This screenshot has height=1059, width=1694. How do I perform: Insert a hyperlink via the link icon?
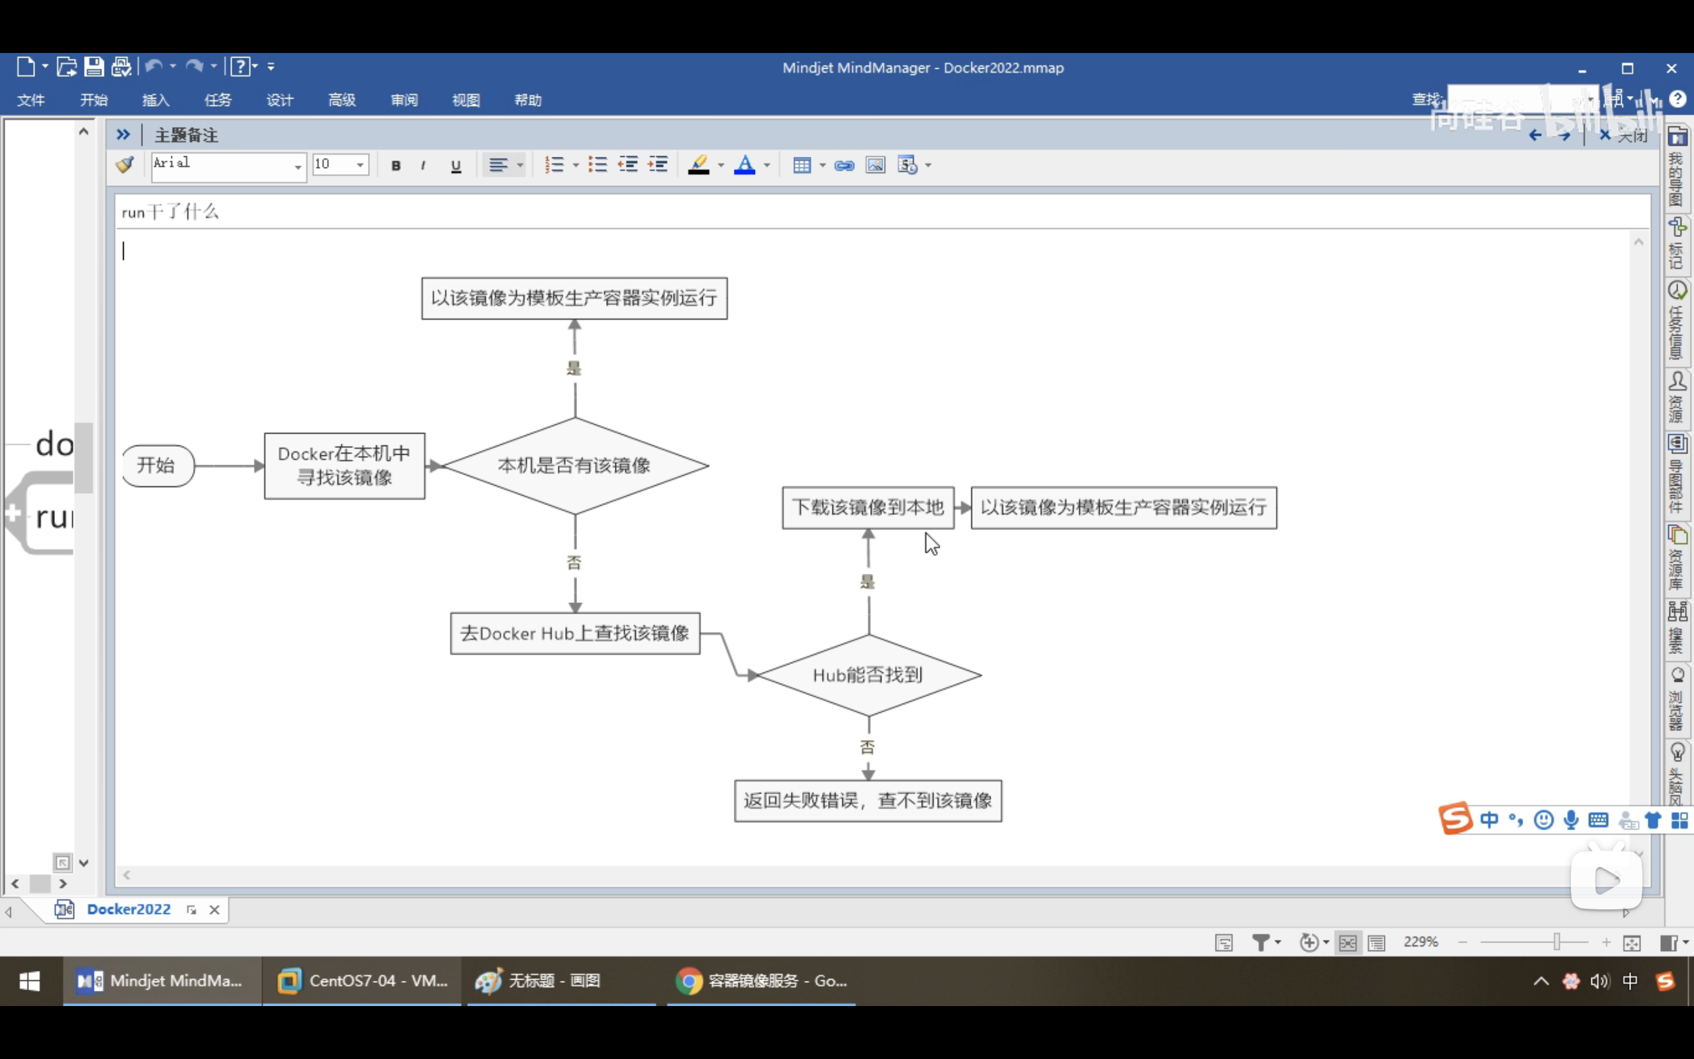[x=844, y=165]
